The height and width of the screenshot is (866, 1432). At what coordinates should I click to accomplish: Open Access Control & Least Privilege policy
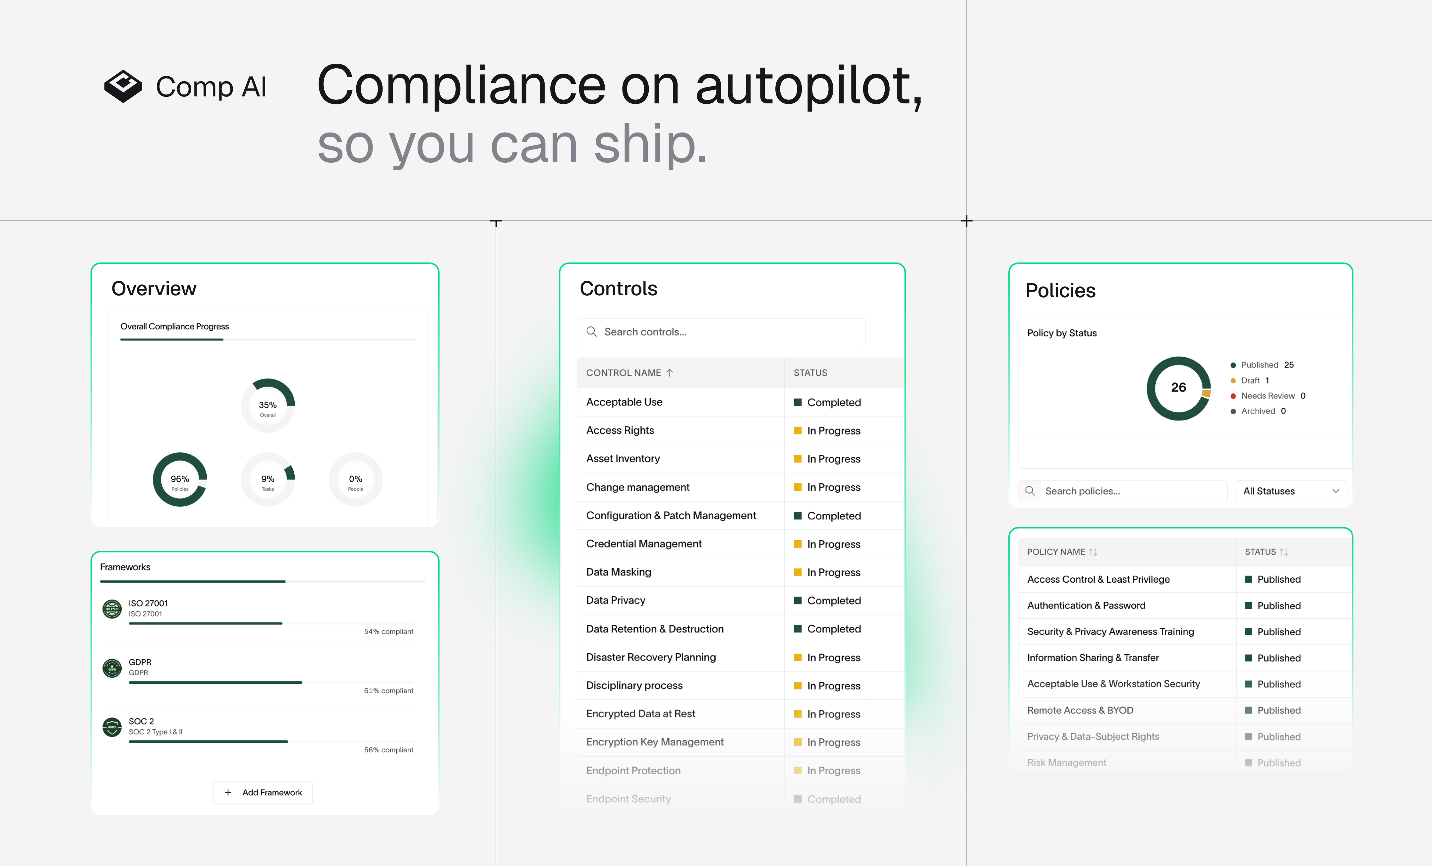(1099, 579)
